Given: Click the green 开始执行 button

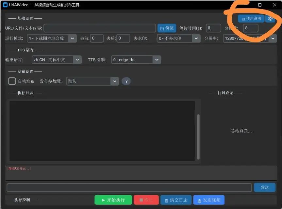Looking at the screenshot, I should pos(113,200).
